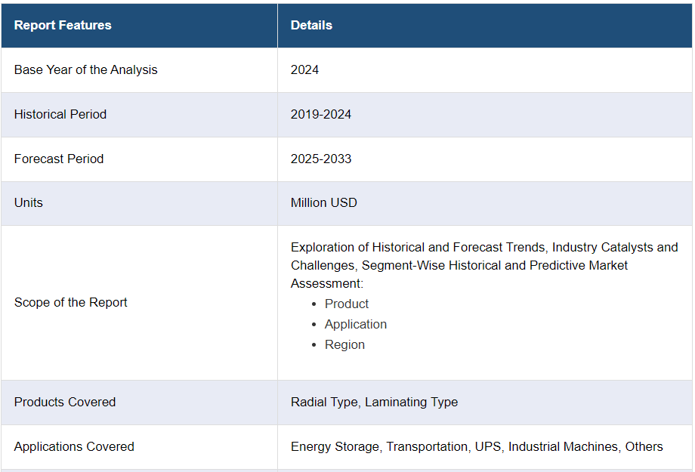695x472 pixels.
Task: Click the Assessment: text line
Action: [x=326, y=284]
